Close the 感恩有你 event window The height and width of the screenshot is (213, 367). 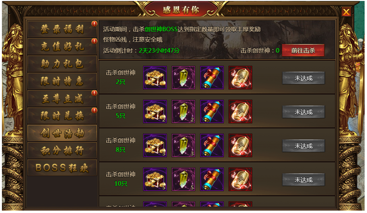pyautogui.click(x=346, y=11)
